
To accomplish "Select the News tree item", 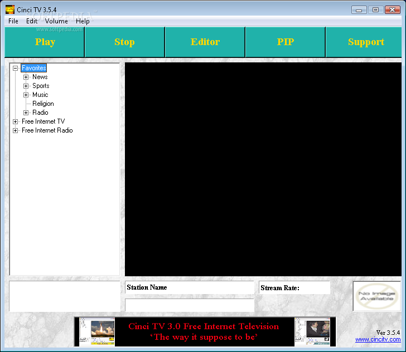I will (40, 77).
